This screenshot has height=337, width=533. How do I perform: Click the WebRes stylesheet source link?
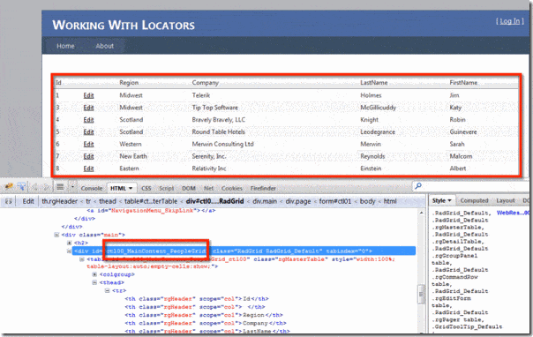point(514,213)
